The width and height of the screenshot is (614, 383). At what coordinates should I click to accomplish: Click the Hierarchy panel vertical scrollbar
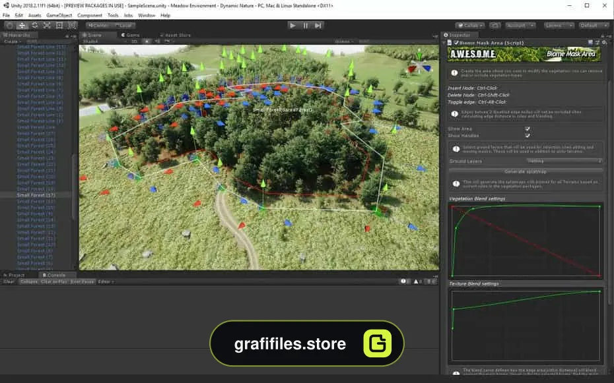pyautogui.click(x=73, y=186)
